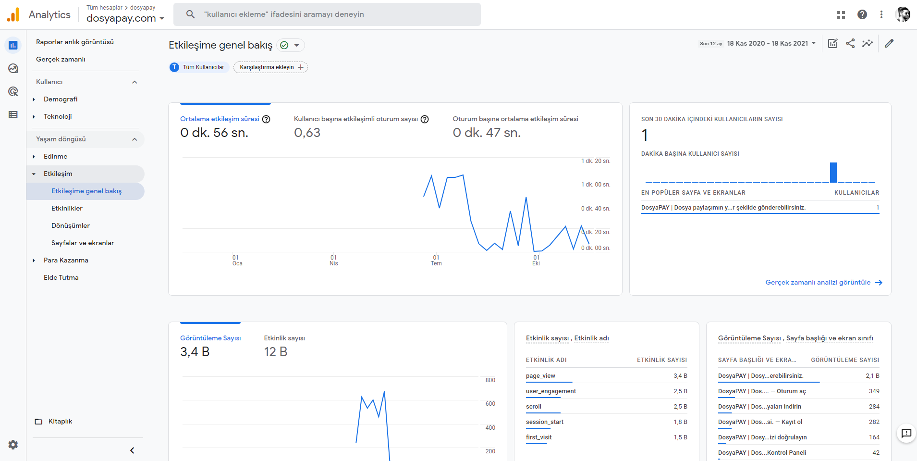The image size is (917, 461).
Task: Open Gerçek zamanlı report
Action: 61,59
